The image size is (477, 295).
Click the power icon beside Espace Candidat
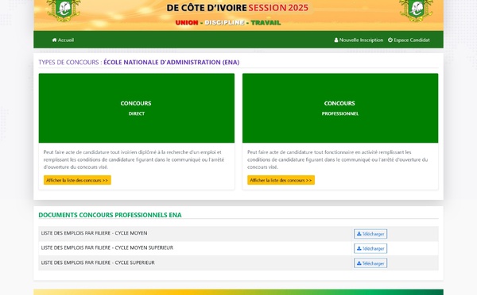click(390, 40)
